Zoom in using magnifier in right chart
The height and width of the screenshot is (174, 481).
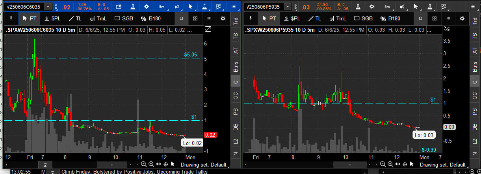(x=391, y=165)
